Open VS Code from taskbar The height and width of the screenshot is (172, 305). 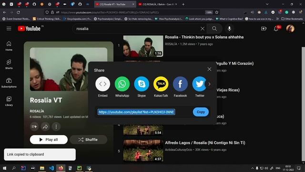pos(51,168)
